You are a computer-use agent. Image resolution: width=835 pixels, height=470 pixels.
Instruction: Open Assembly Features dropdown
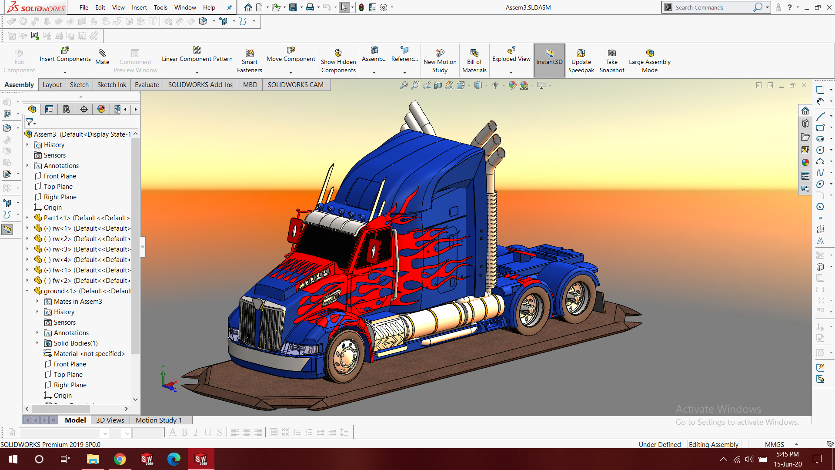(x=374, y=73)
